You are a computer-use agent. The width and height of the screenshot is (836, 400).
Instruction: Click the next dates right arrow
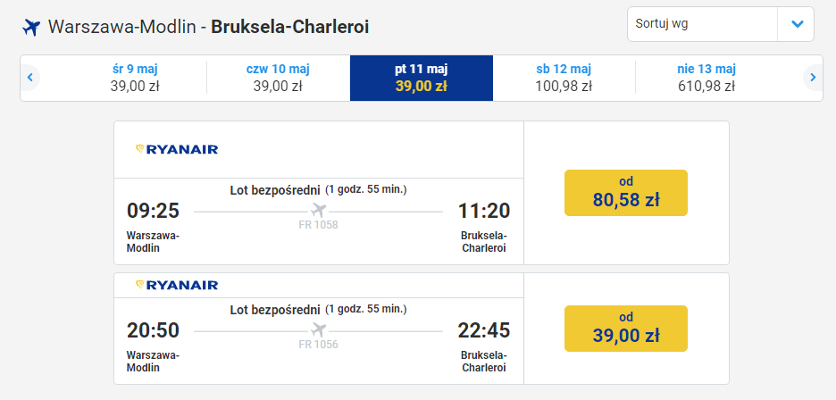point(812,78)
